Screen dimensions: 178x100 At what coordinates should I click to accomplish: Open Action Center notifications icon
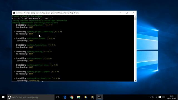coord(160,97)
